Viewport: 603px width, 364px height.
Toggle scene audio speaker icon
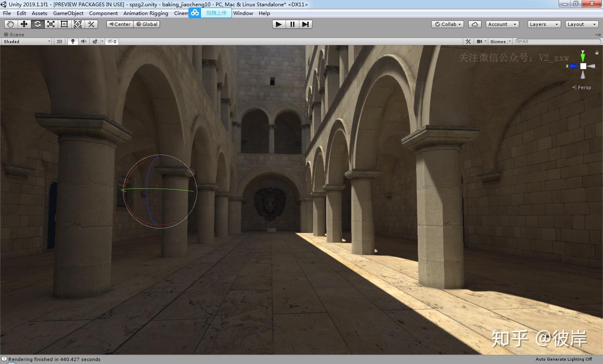(x=84, y=41)
